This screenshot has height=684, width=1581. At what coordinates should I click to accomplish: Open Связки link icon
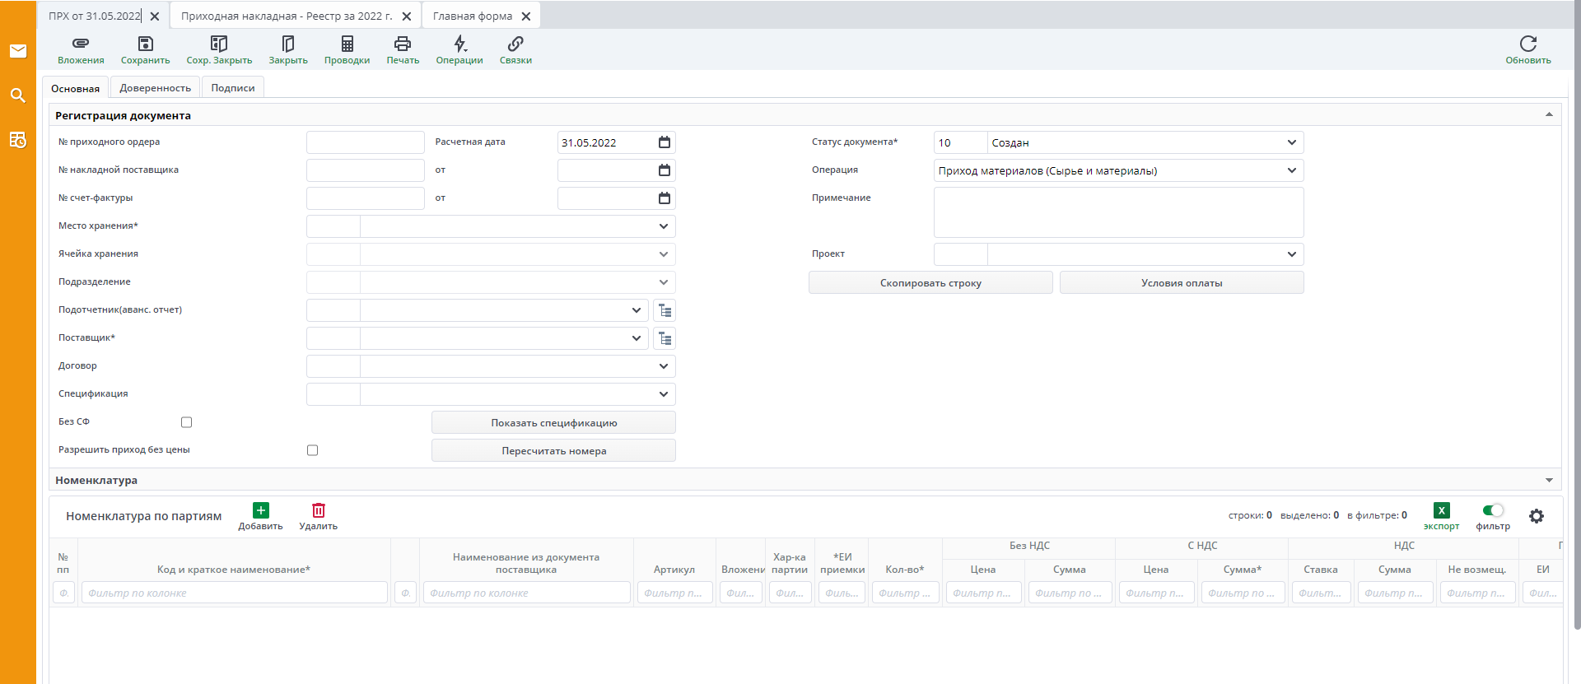pos(515,44)
